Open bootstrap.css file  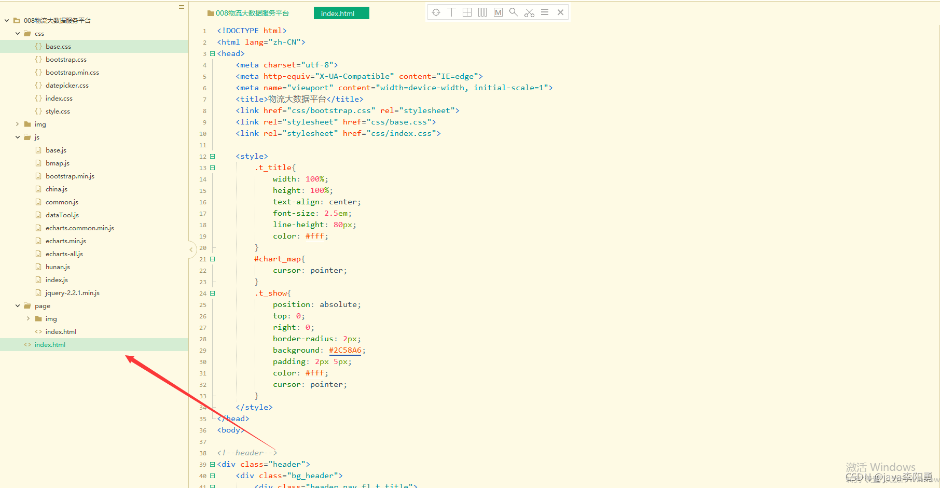pos(66,60)
